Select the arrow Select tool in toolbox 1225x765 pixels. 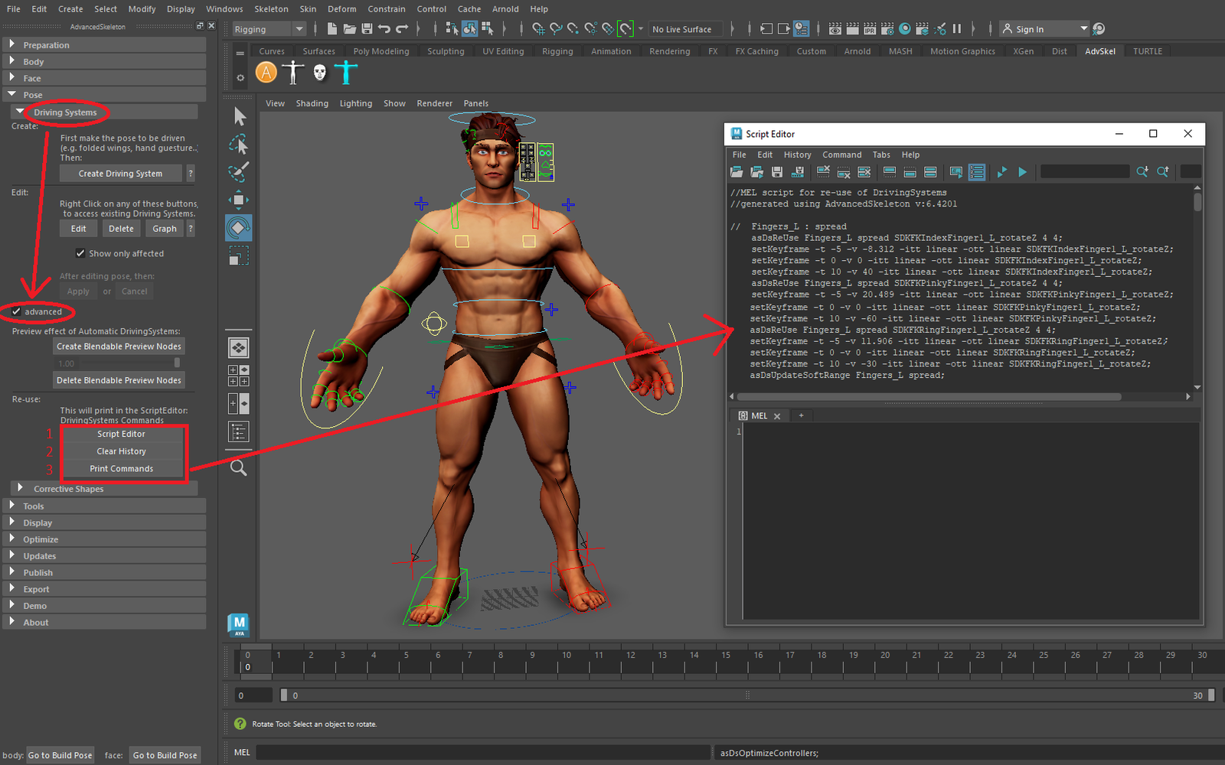click(239, 116)
